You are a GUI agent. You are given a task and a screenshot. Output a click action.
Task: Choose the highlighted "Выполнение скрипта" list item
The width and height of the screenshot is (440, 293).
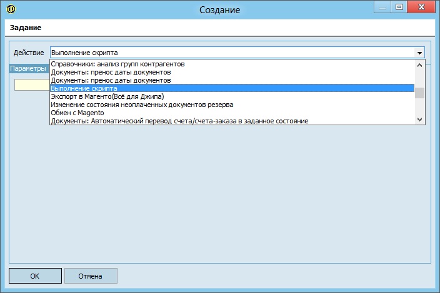tap(232, 88)
